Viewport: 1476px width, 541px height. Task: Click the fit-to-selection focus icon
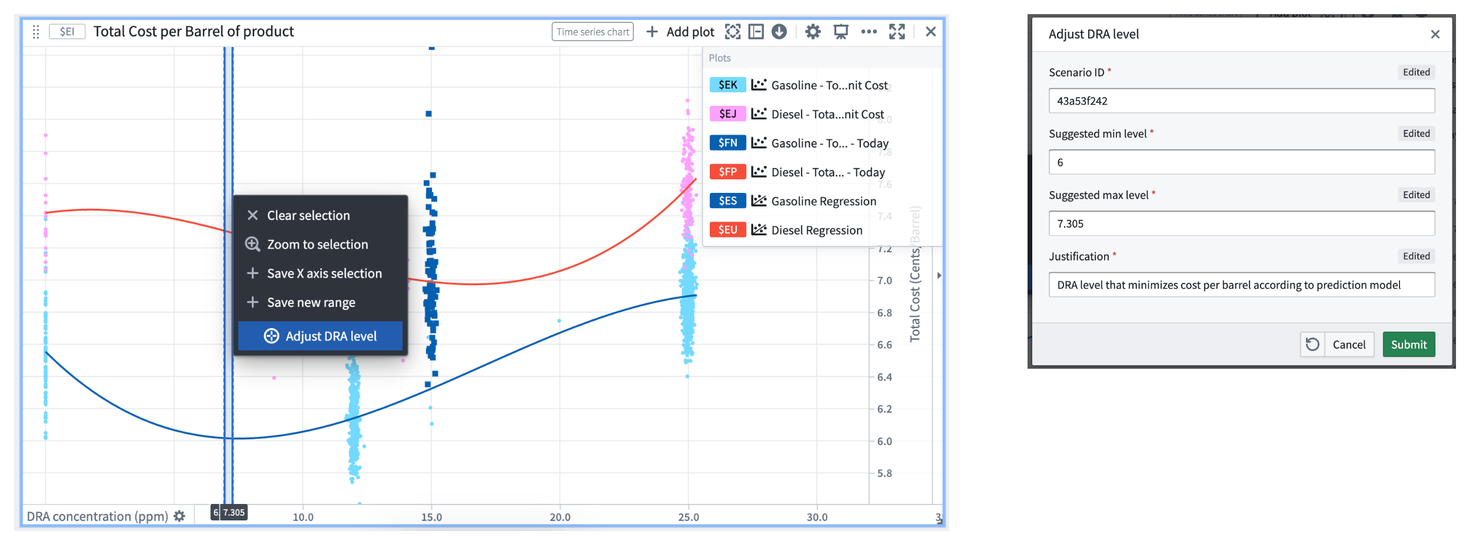(x=733, y=32)
